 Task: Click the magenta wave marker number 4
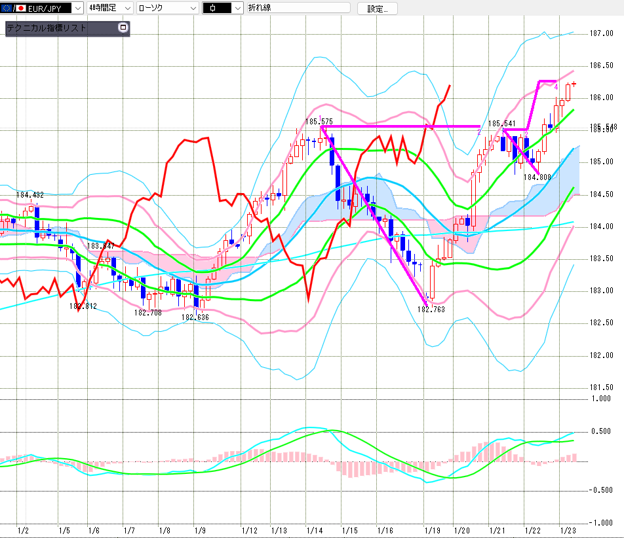click(556, 86)
